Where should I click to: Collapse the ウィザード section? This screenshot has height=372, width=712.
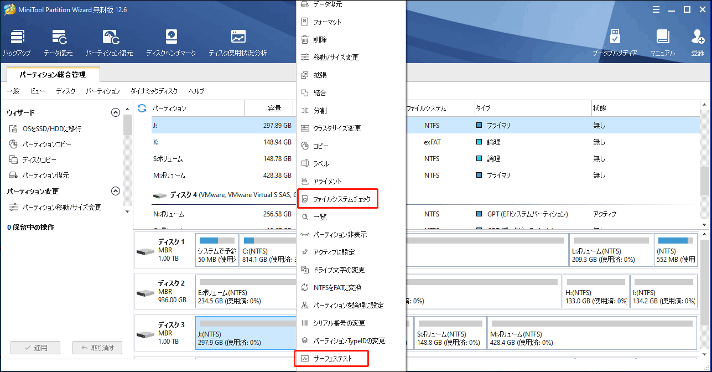click(116, 112)
